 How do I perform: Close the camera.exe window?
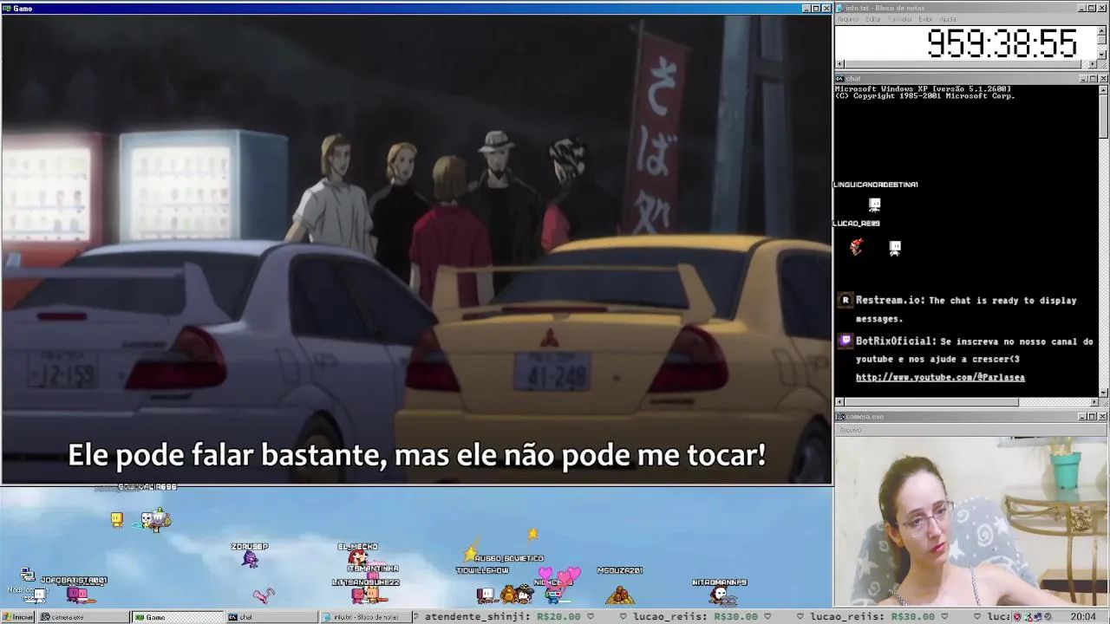click(x=1103, y=417)
